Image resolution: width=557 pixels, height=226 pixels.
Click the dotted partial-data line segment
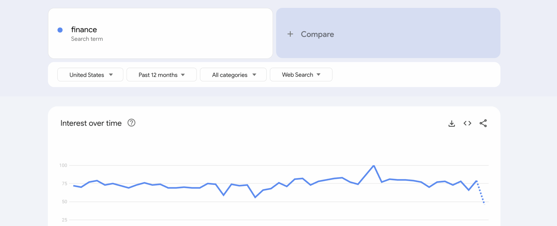tap(481, 193)
